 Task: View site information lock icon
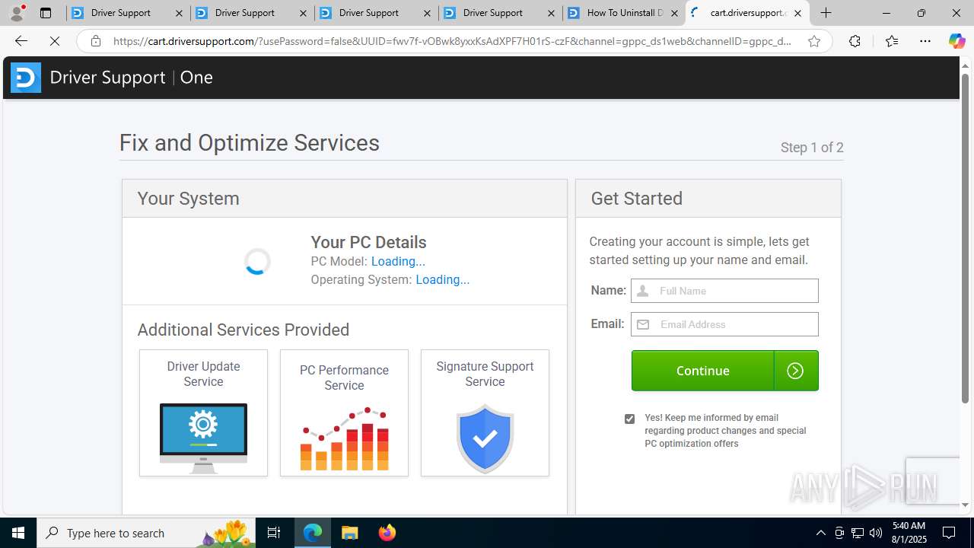pyautogui.click(x=95, y=41)
